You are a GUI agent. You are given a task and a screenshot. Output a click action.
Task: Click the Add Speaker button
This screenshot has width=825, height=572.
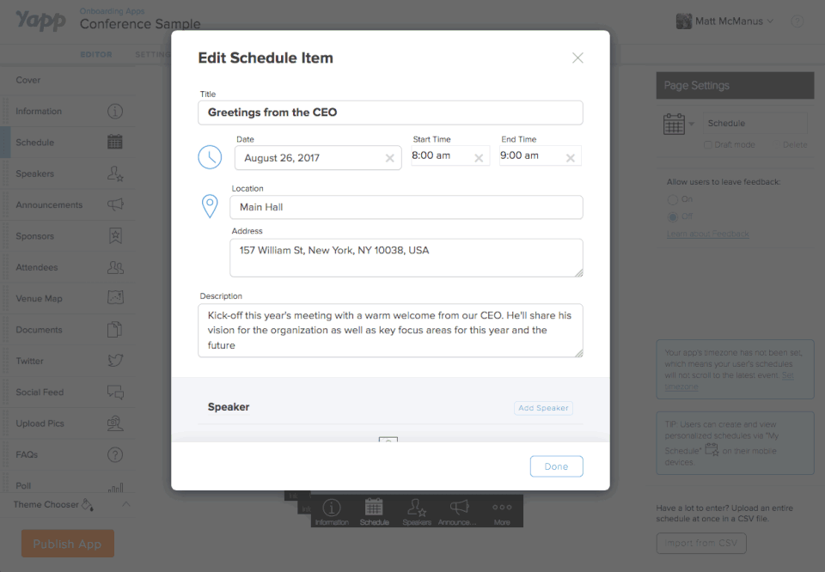pyautogui.click(x=543, y=408)
